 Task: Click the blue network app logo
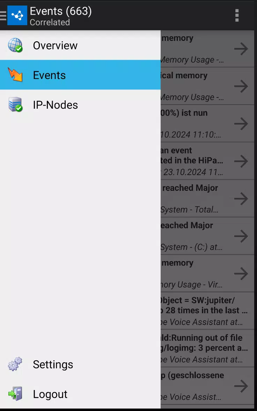(17, 15)
